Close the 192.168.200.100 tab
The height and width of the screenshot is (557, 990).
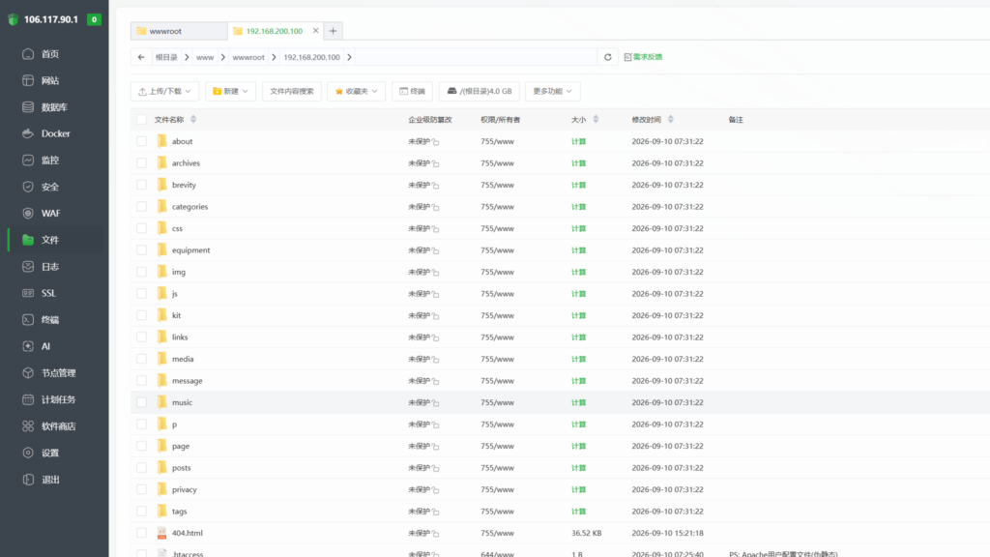(316, 30)
